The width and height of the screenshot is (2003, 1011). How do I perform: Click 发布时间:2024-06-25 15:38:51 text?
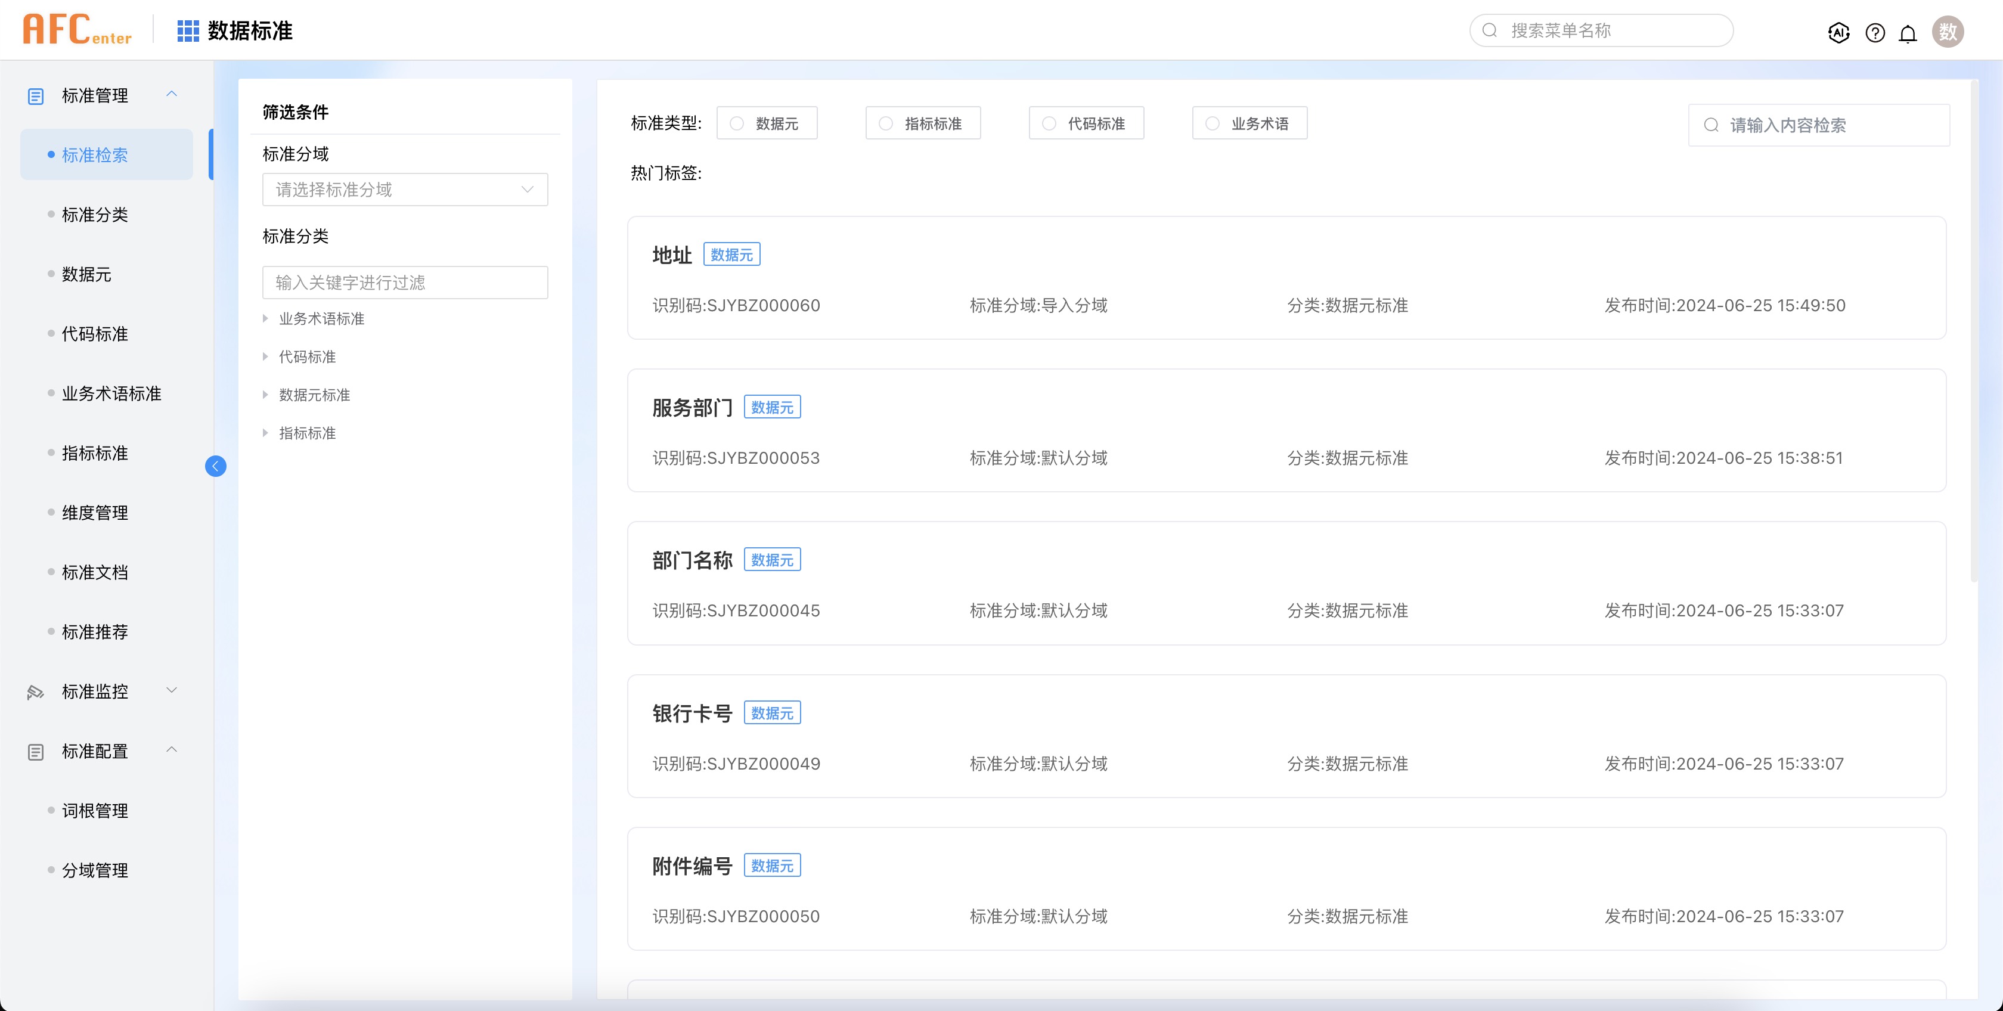click(1724, 458)
